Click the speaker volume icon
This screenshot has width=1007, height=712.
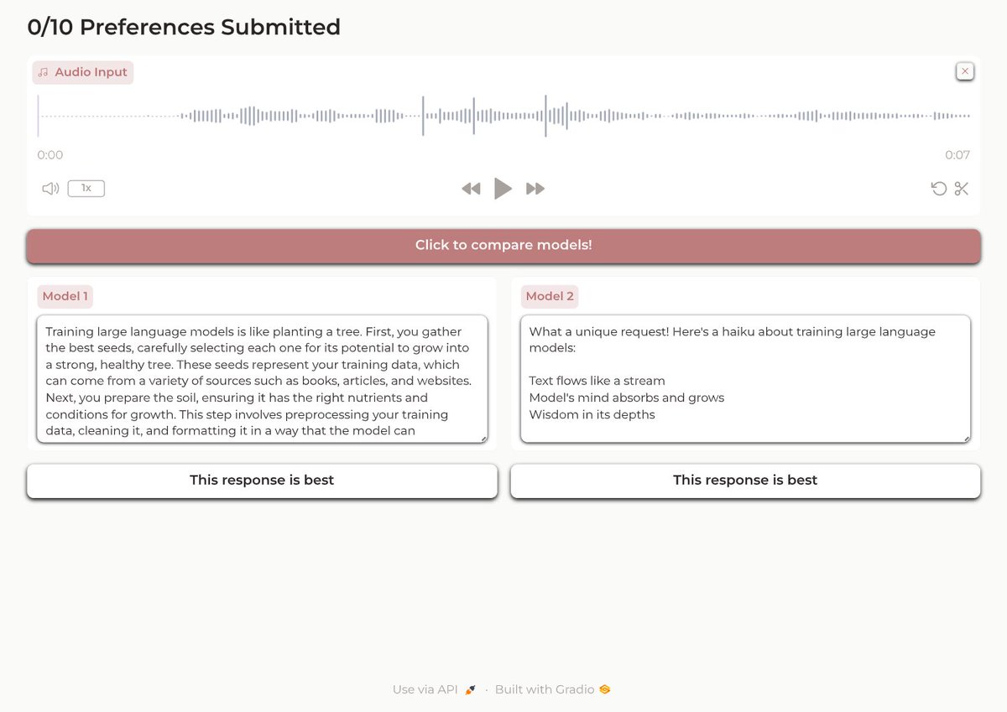point(50,189)
